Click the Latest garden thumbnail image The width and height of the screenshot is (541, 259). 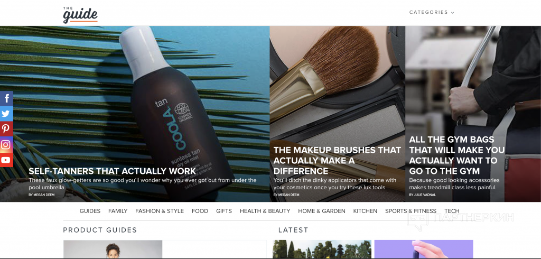coord(322,249)
